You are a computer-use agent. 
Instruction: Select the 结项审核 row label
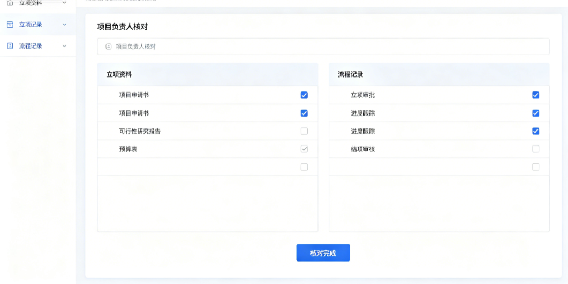click(x=362, y=149)
